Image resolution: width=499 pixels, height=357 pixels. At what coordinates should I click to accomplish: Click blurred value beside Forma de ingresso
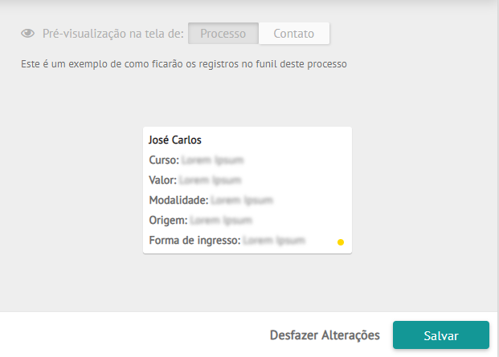274,240
